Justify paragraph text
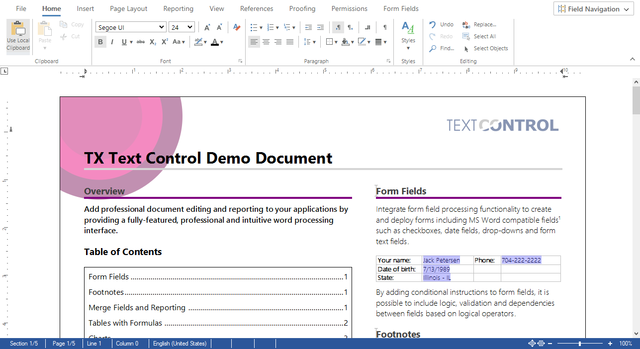 point(290,42)
